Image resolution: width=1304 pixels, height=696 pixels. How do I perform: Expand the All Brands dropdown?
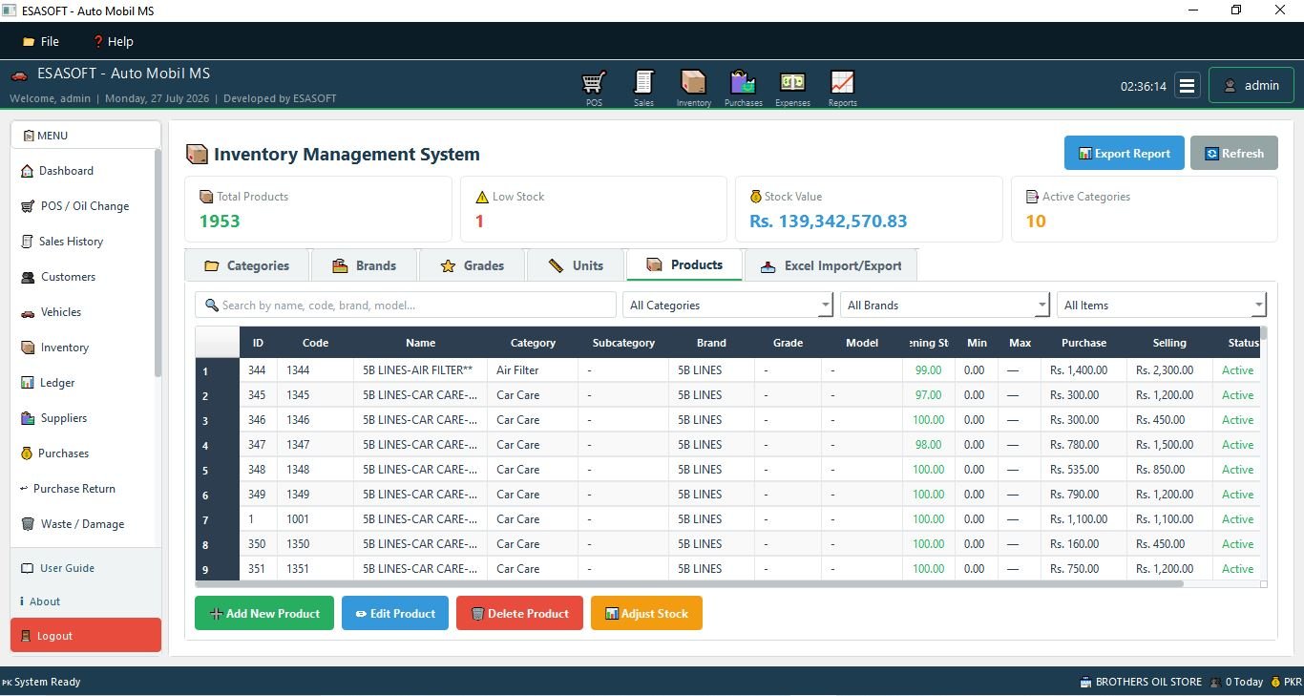tap(945, 306)
